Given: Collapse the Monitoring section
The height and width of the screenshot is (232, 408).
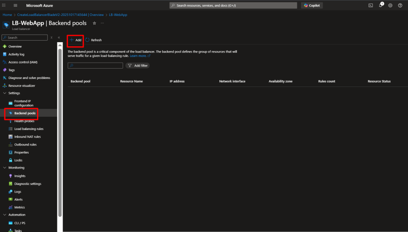Looking at the screenshot, I should pos(4,168).
